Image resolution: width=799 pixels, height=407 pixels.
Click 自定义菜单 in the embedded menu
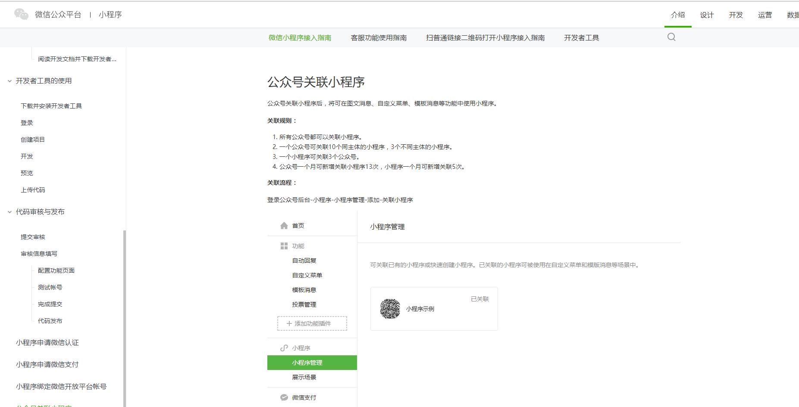(x=307, y=275)
